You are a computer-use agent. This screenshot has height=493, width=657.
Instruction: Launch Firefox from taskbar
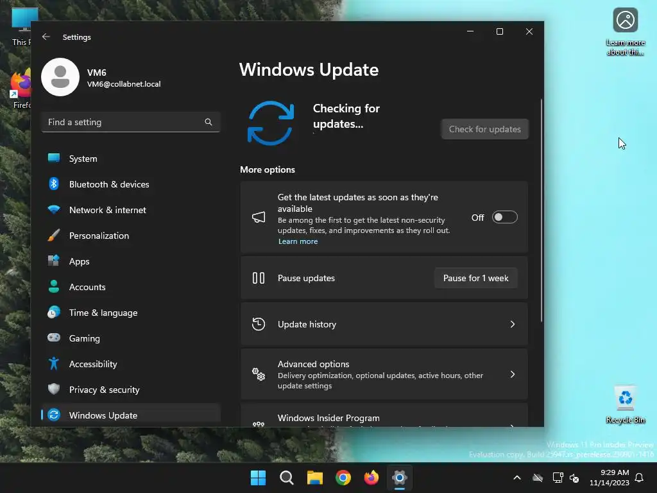371,478
